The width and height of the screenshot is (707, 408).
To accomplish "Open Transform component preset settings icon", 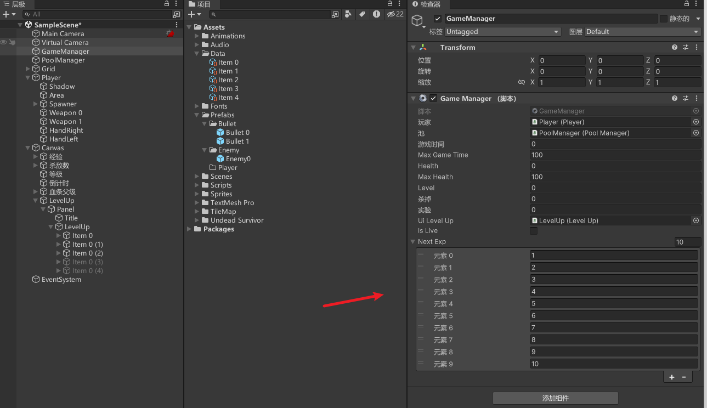I will tap(686, 48).
